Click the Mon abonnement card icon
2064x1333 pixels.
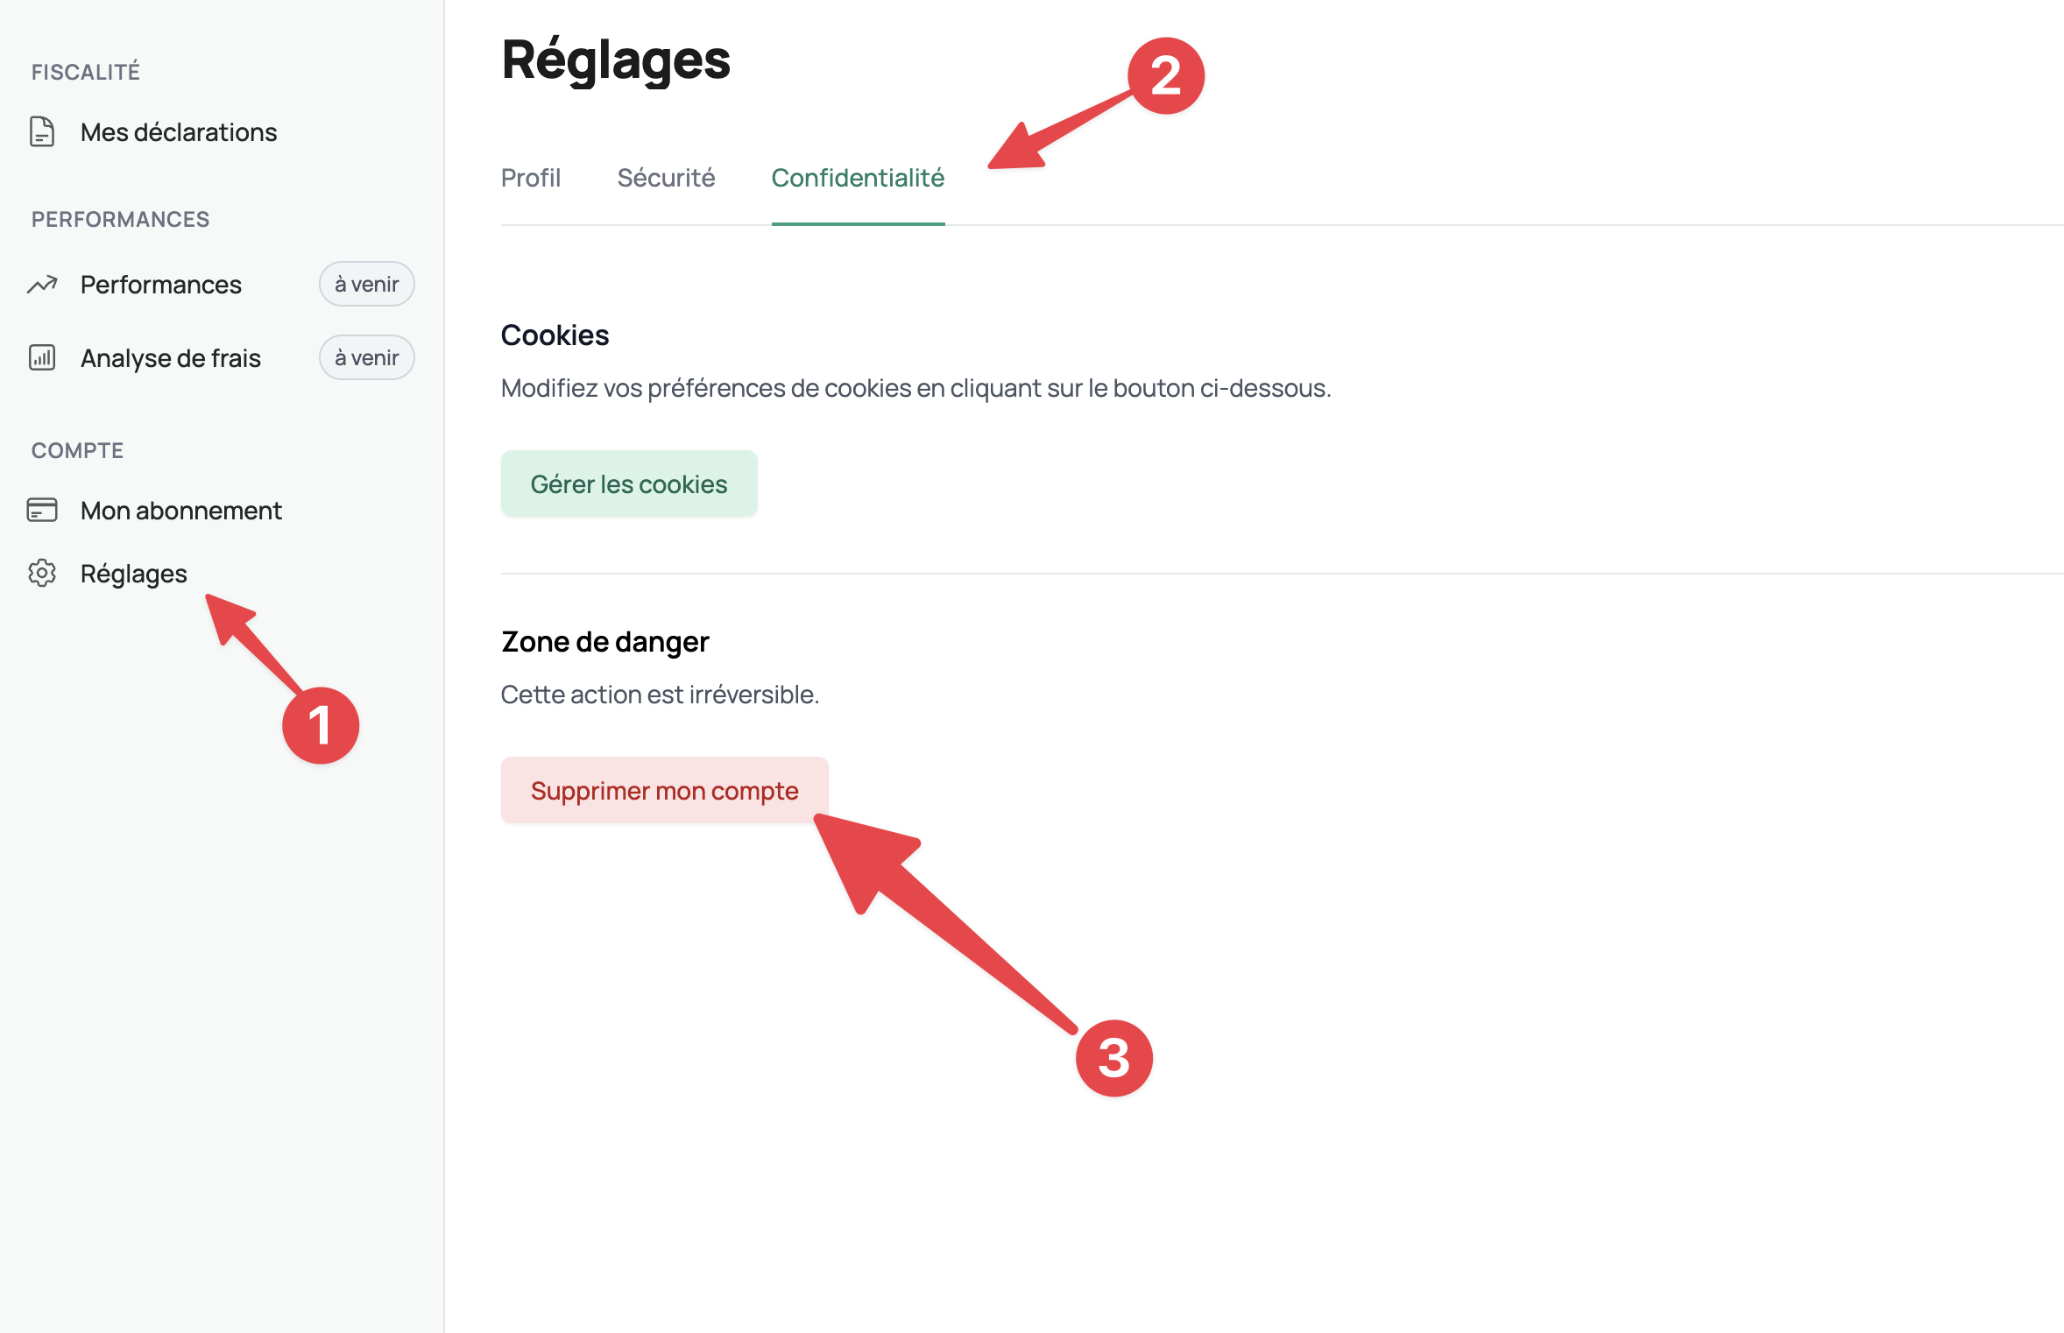[42, 511]
